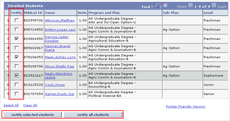This screenshot has width=230, height=121.
Task: Open Garner,Dusty Joe student link
Action: coord(59,94)
